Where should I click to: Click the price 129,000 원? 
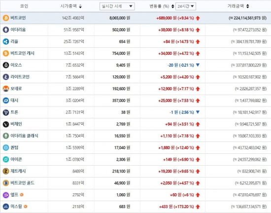121,77
